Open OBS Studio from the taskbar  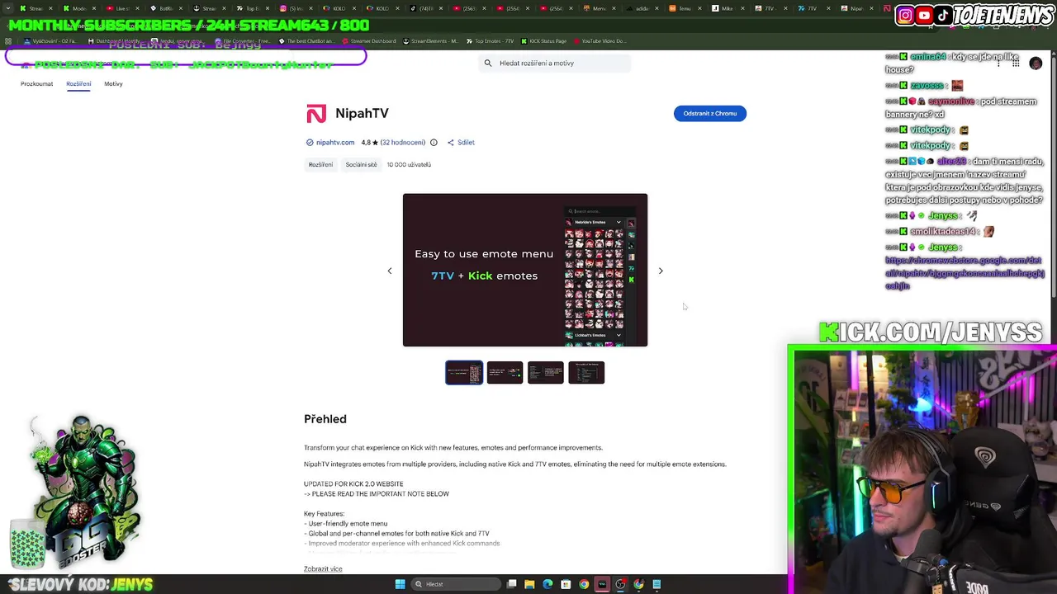(620, 584)
